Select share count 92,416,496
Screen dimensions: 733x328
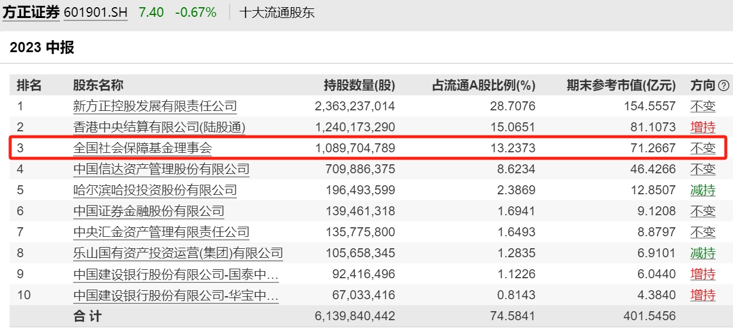[364, 275]
